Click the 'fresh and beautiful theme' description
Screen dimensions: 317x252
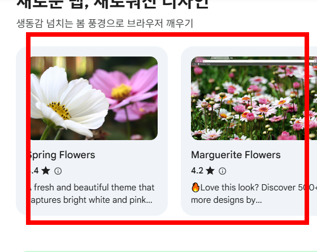[92, 194]
